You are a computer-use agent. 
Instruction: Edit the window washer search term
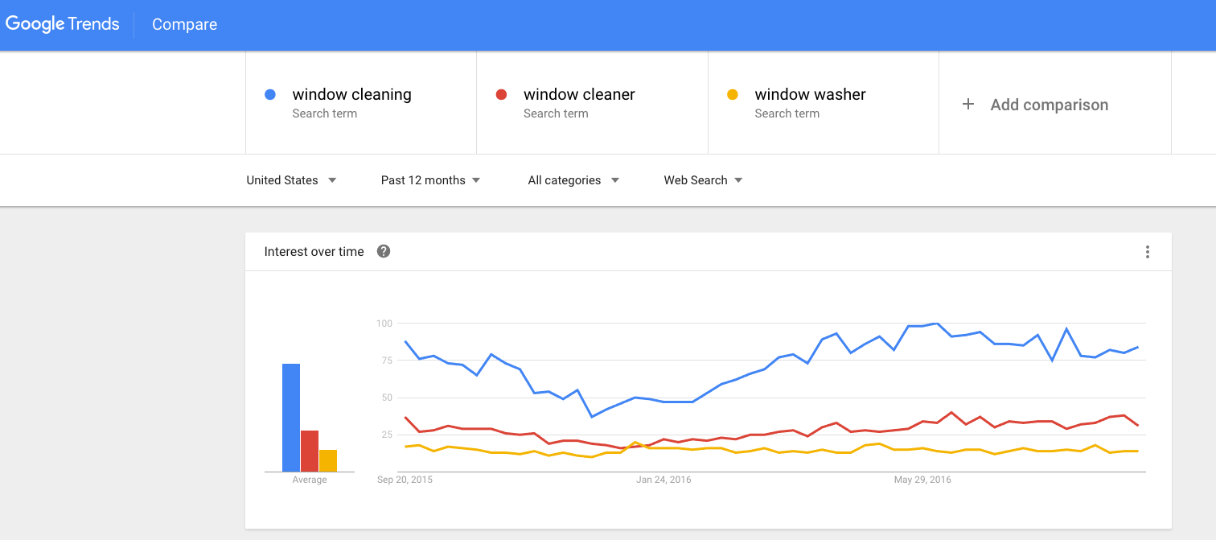(824, 103)
